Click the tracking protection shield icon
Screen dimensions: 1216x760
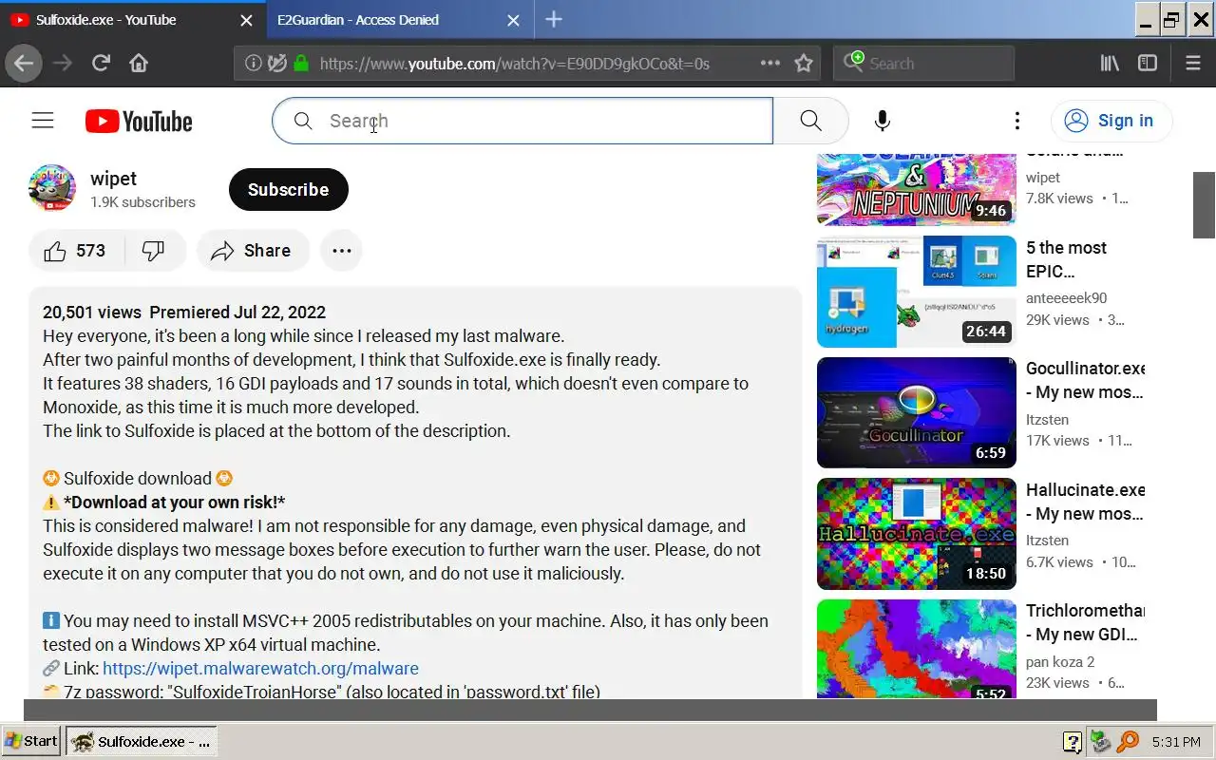(x=276, y=64)
